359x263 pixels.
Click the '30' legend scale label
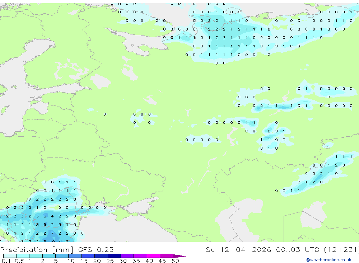[123, 261]
